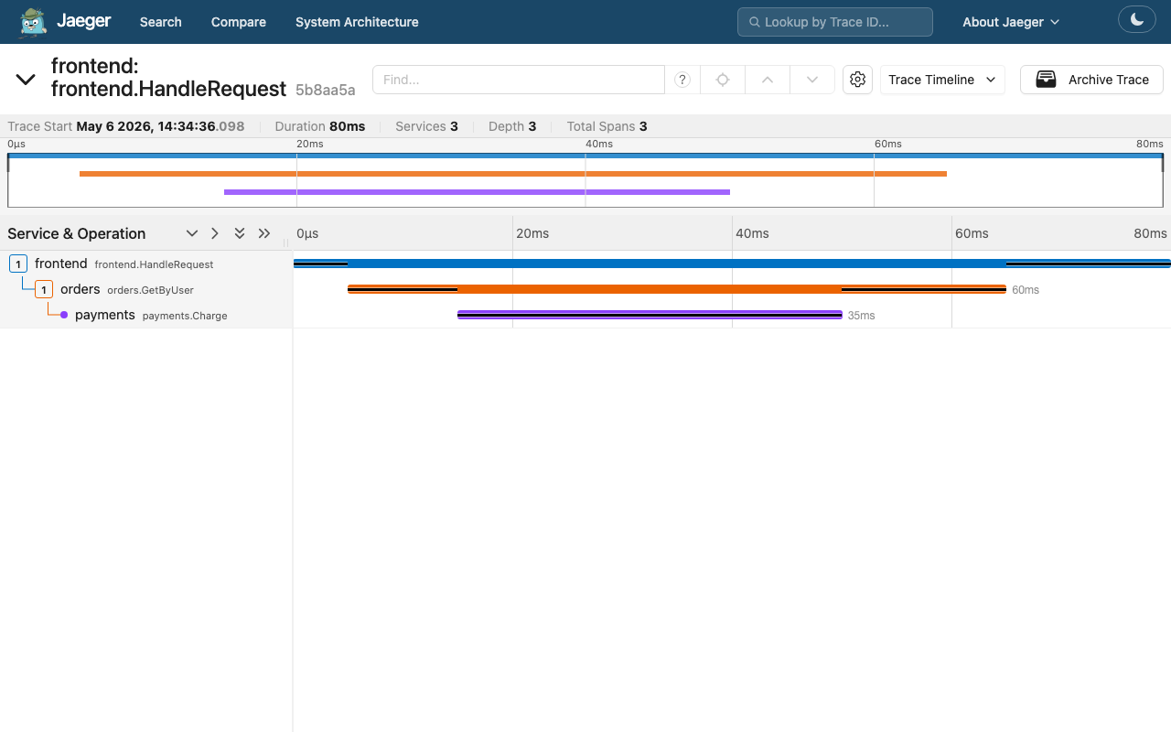The image size is (1171, 732).
Task: Click the 35ms payments duration label
Action: (861, 316)
